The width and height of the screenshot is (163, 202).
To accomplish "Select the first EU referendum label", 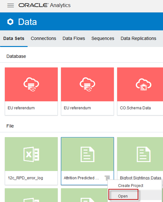I will coord(21,108).
